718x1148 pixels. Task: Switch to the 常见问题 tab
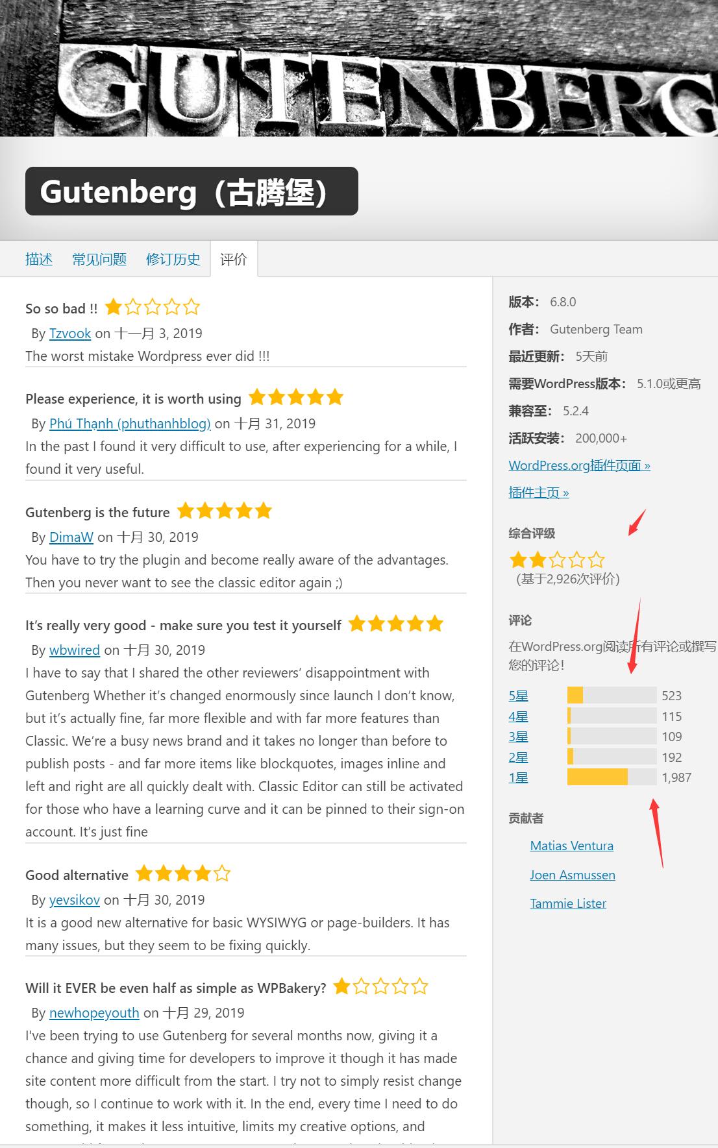[x=99, y=259]
